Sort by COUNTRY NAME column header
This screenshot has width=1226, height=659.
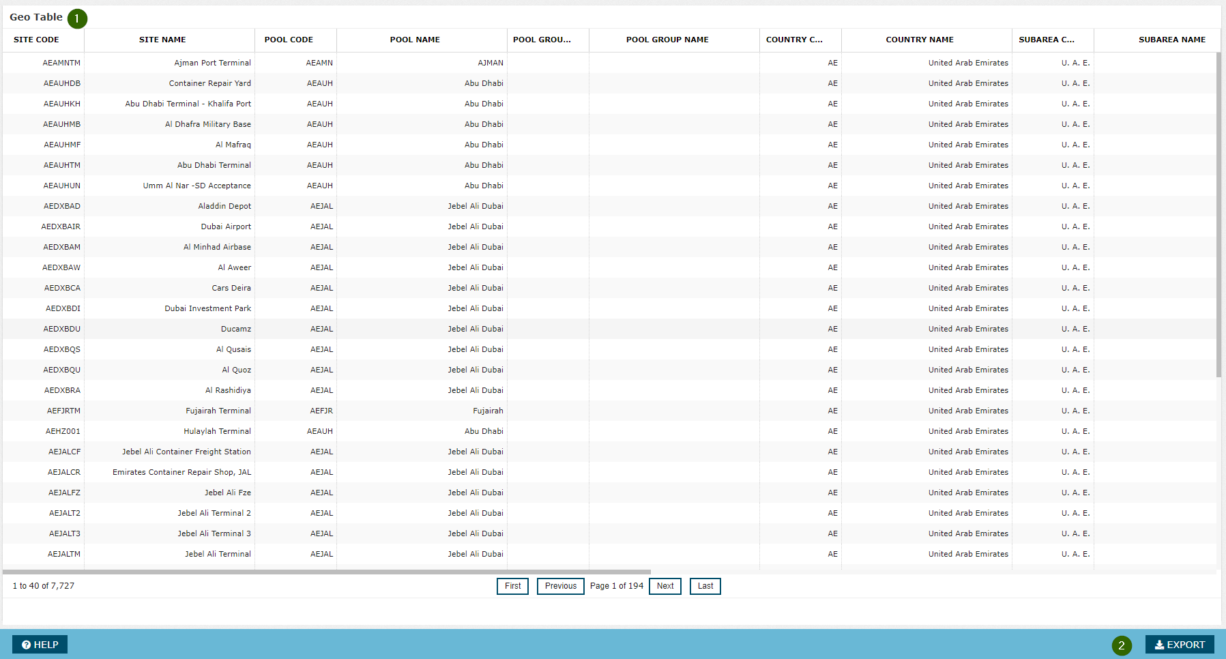coord(920,40)
